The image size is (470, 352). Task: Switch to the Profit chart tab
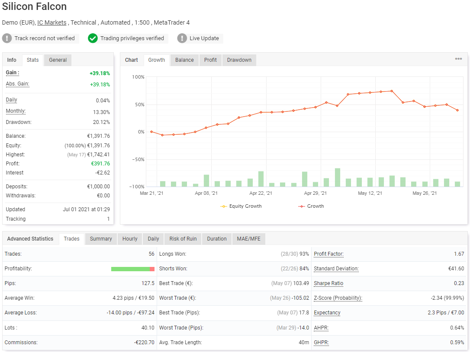click(210, 60)
